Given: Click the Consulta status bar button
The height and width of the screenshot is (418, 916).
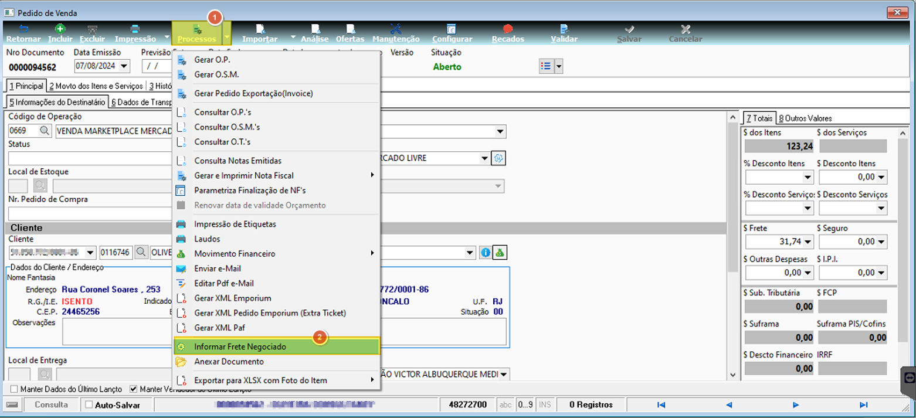Looking at the screenshot, I should 51,405.
